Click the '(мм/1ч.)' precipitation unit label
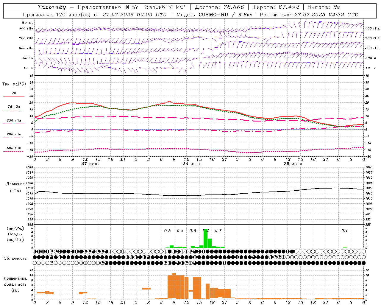This screenshot has width=381, height=305. [x=15, y=240]
